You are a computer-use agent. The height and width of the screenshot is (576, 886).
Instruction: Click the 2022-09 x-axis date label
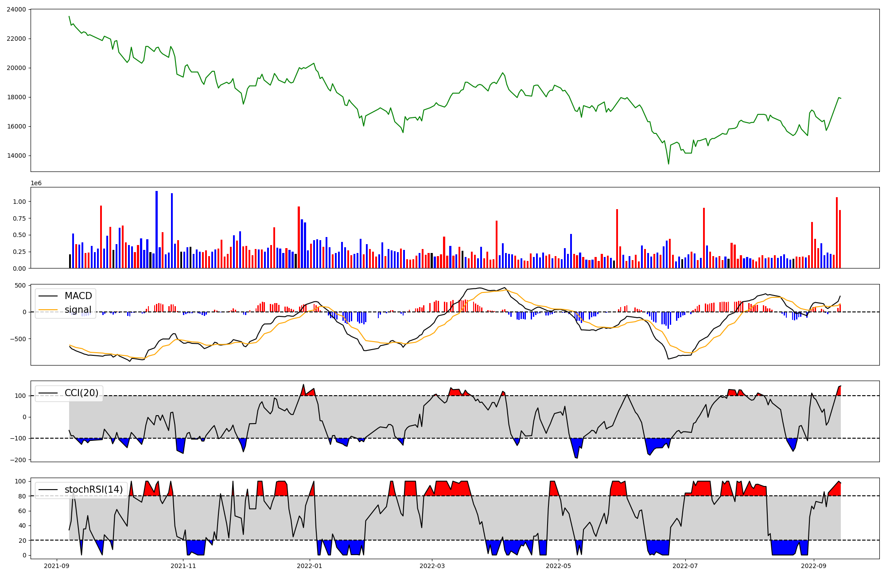click(x=814, y=566)
